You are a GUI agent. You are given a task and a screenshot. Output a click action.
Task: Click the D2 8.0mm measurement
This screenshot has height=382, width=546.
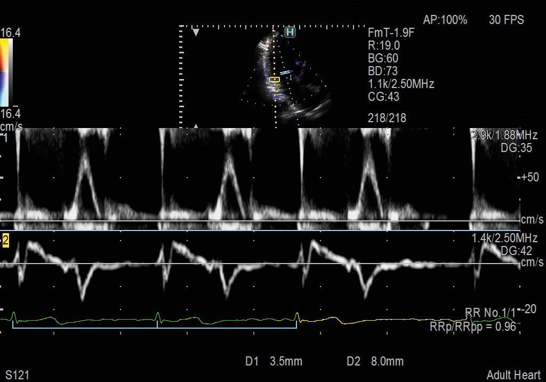pyautogui.click(x=375, y=362)
